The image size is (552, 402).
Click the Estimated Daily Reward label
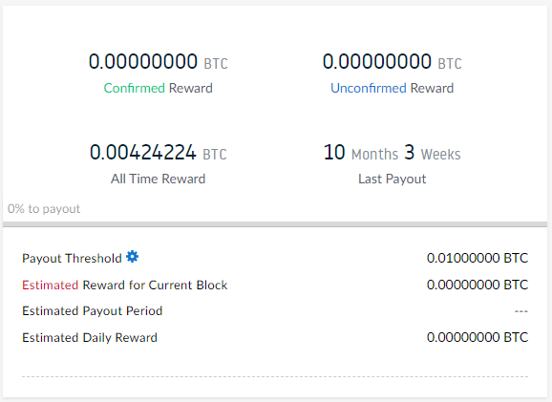click(90, 338)
